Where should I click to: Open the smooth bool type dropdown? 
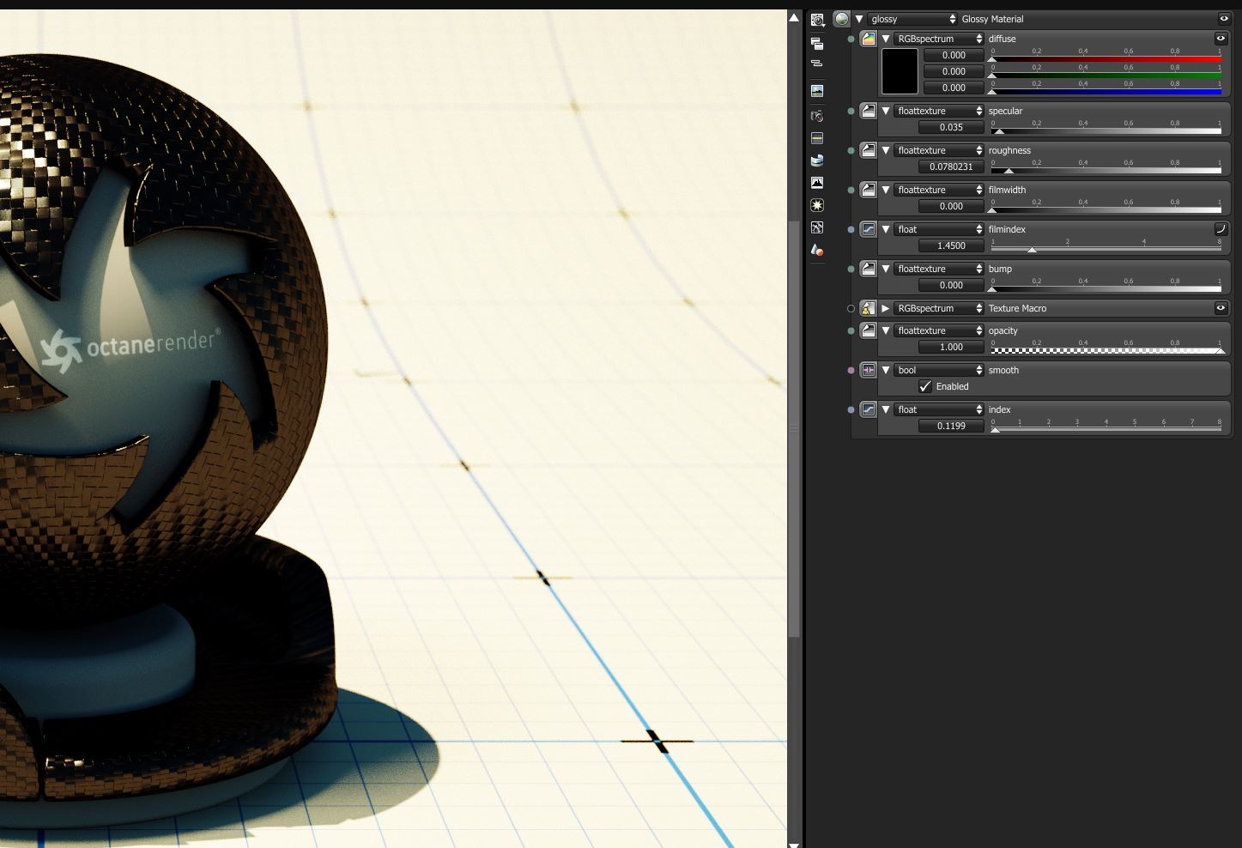939,370
